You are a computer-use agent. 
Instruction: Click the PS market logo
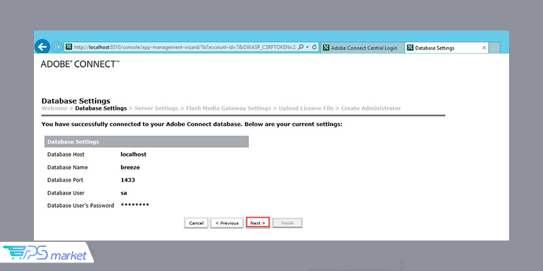(x=46, y=253)
